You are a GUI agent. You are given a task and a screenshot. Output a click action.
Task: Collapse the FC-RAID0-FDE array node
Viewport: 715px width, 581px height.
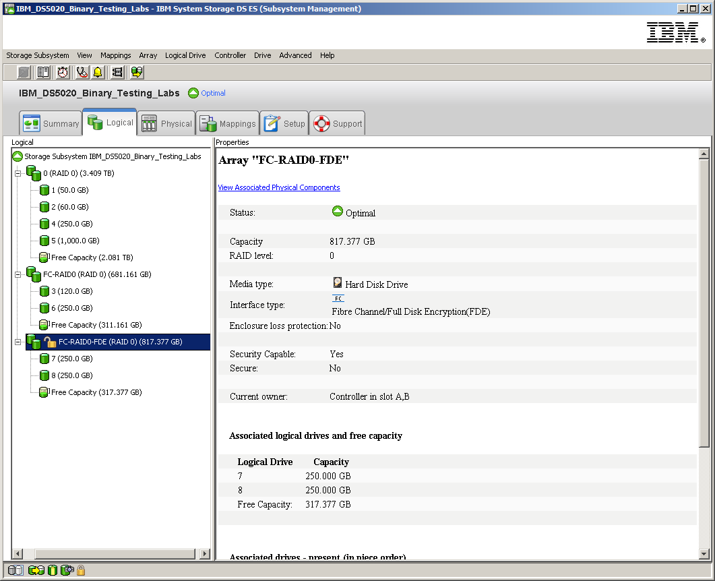coord(18,342)
